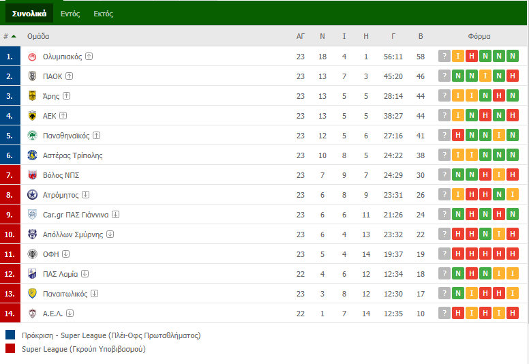The width and height of the screenshot is (529, 364).
Task: Sort standings by the ΑΓ matches column
Action: 301,36
